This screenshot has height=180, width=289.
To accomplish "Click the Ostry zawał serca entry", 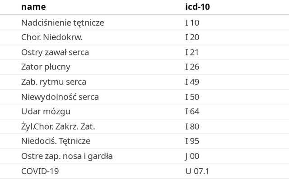I will tap(55, 52).
